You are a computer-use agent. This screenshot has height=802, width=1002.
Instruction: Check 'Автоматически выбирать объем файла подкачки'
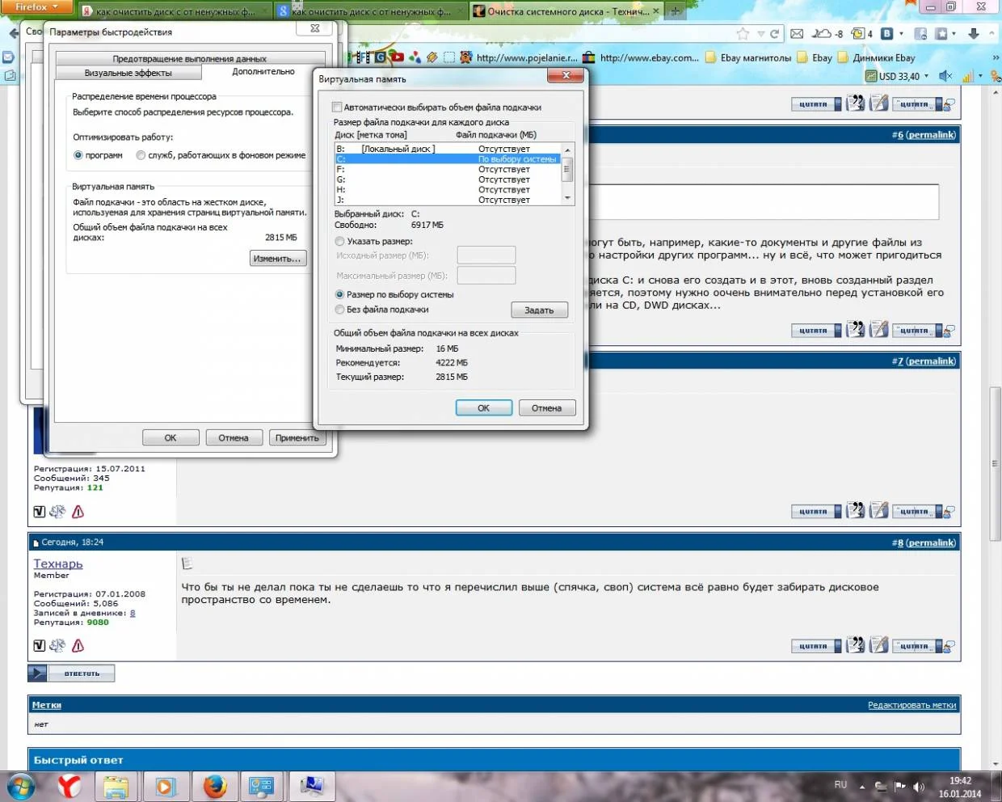click(x=337, y=107)
